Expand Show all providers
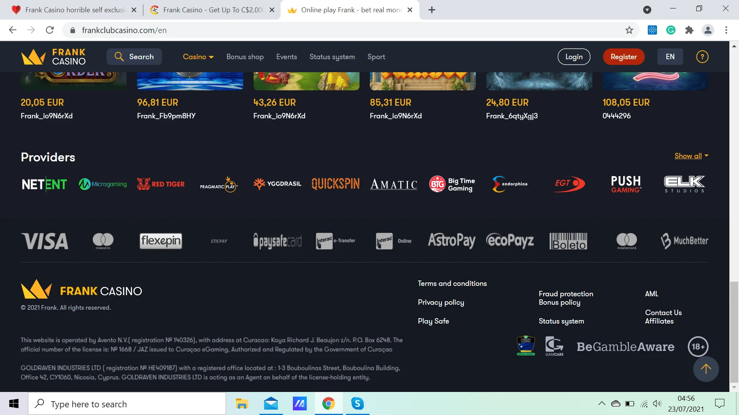This screenshot has width=739, height=415. coord(691,156)
